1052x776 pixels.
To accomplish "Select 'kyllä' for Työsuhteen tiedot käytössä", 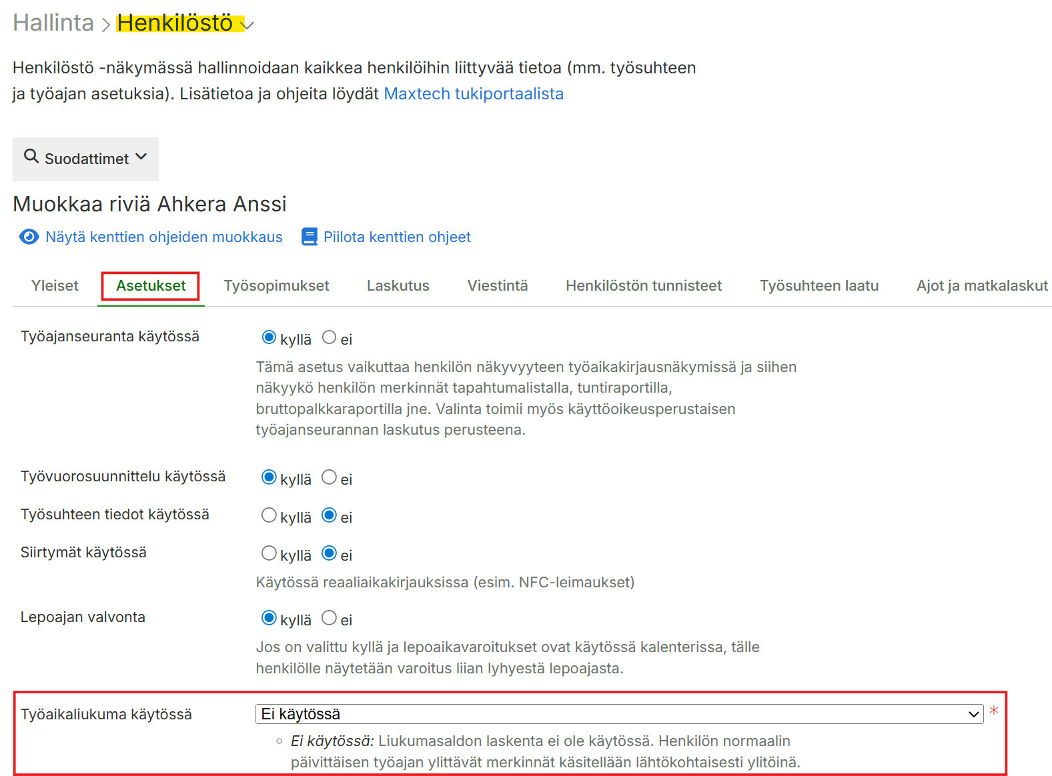I will coord(269,515).
